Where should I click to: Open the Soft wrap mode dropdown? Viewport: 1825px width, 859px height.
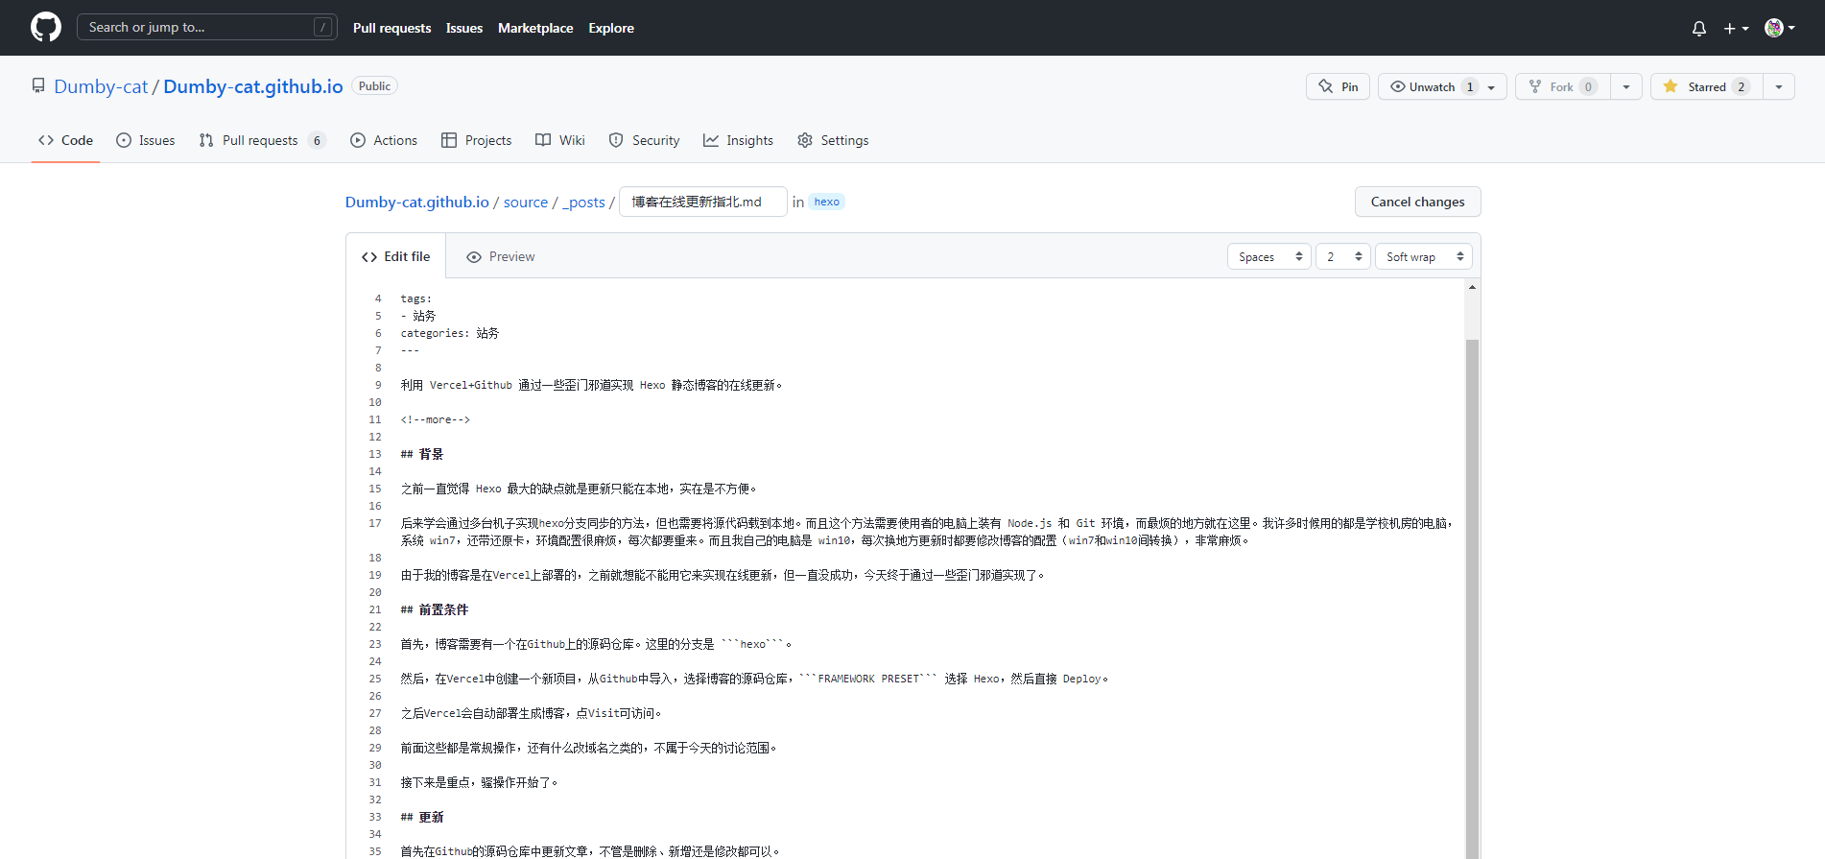(x=1424, y=256)
